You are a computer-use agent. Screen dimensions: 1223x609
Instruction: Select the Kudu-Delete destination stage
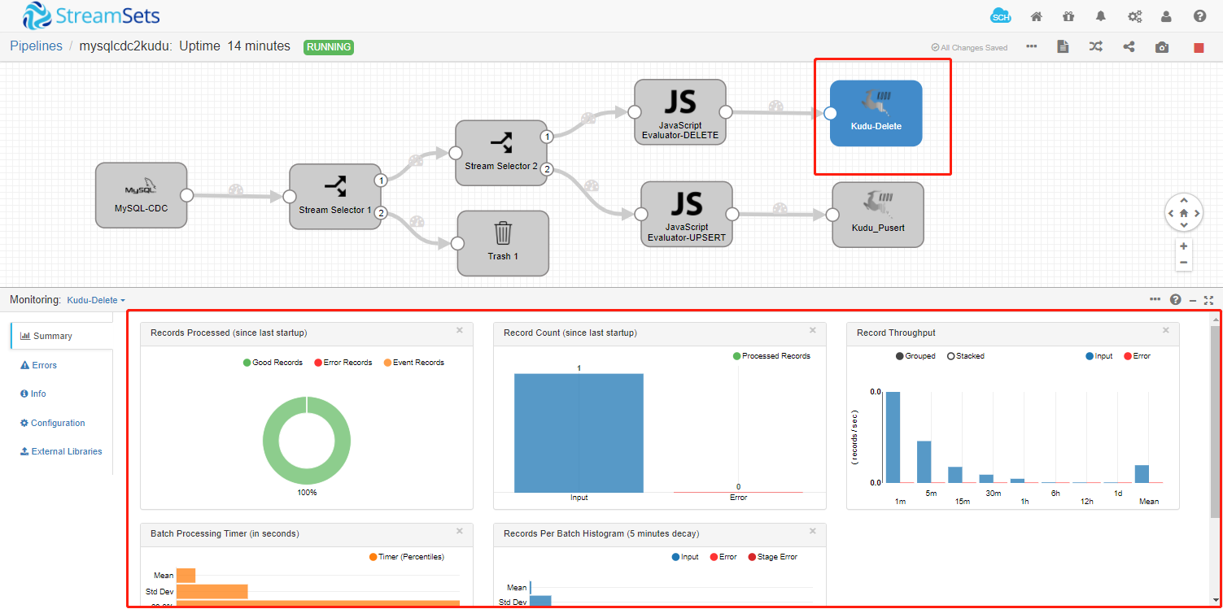click(876, 113)
